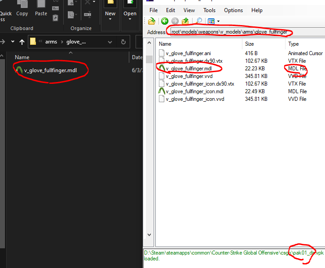Viewport: 325px width, 268px height.
Task: Select v_glove_fullfinger.mdl in Explorer
Action: click(50, 70)
